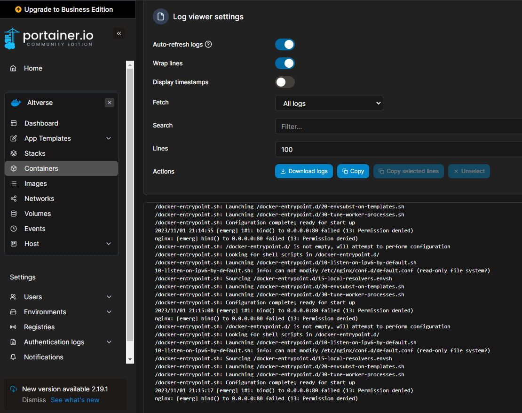Expand the Environments section
This screenshot has width=522, height=413.
tap(109, 311)
